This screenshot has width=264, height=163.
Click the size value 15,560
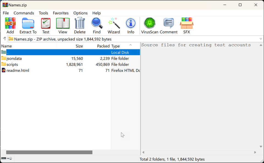(77, 59)
